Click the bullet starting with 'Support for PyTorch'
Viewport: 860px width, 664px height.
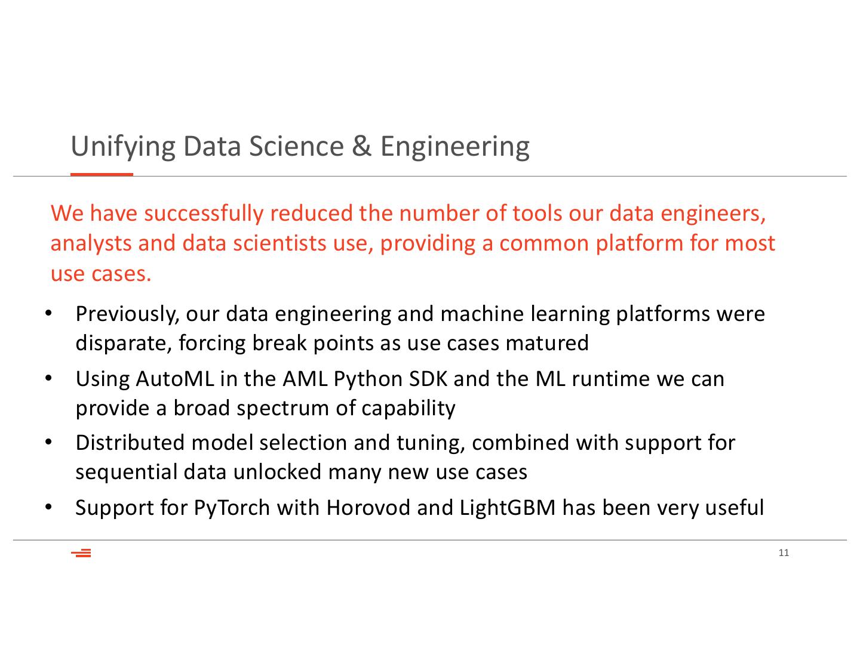pyautogui.click(x=419, y=508)
